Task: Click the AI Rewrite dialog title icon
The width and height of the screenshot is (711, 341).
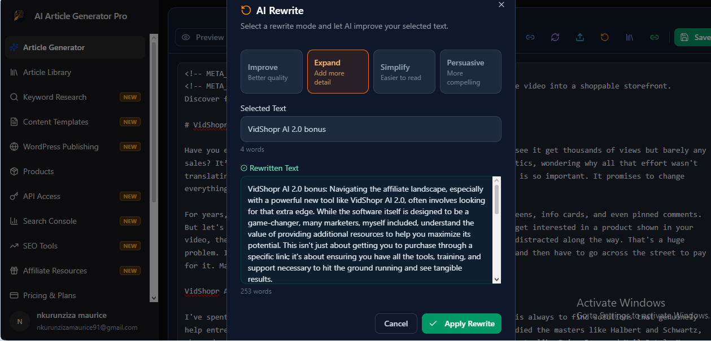Action: (246, 10)
